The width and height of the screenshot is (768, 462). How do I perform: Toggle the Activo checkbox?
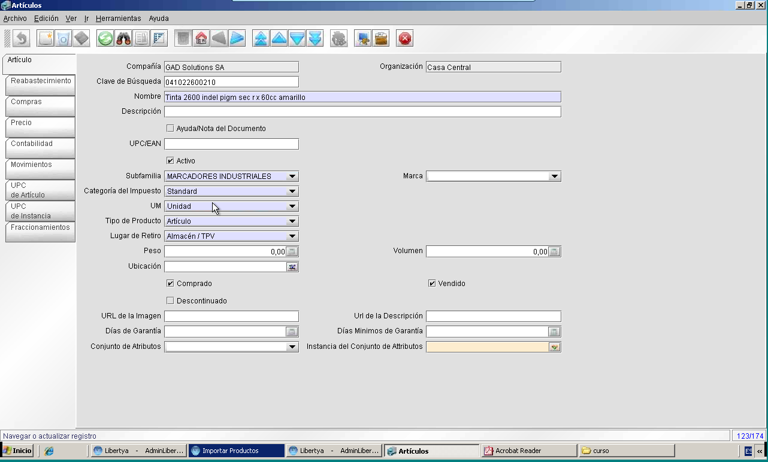pyautogui.click(x=170, y=160)
